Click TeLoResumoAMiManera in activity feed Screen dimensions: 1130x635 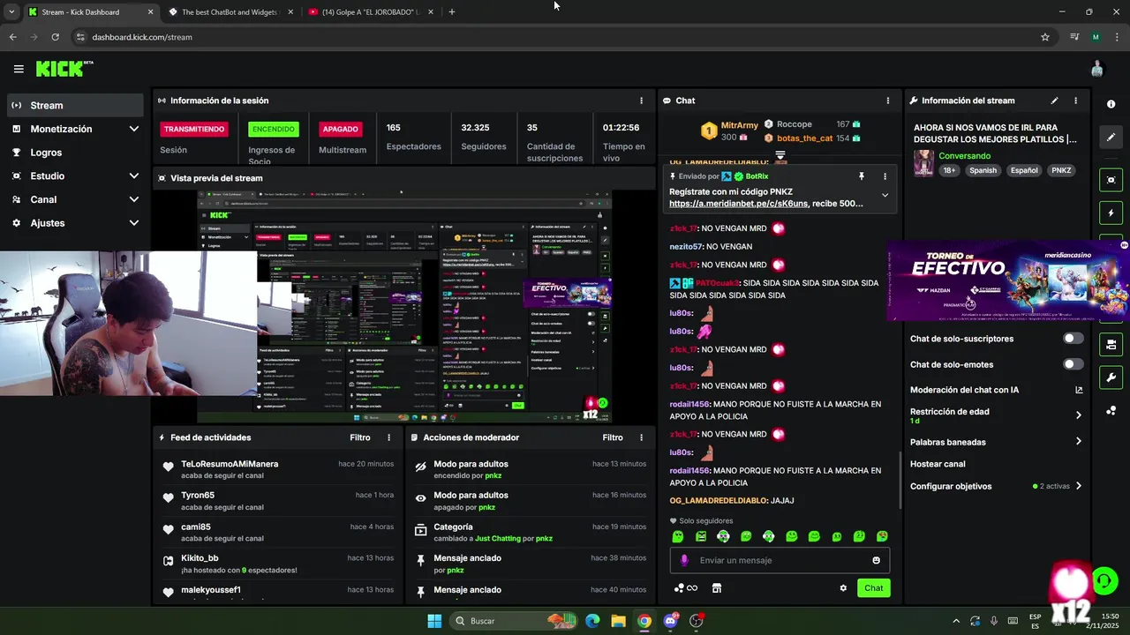tap(230, 464)
